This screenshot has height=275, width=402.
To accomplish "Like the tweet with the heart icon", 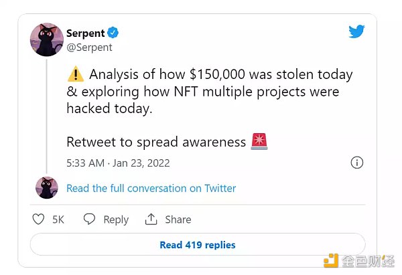I will pos(39,219).
